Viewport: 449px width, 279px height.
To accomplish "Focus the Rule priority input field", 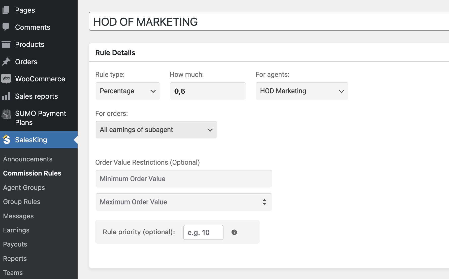I will tap(203, 232).
